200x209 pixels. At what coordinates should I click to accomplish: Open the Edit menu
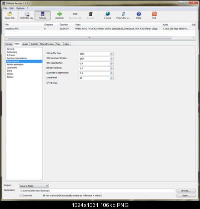pyautogui.click(x=12, y=8)
